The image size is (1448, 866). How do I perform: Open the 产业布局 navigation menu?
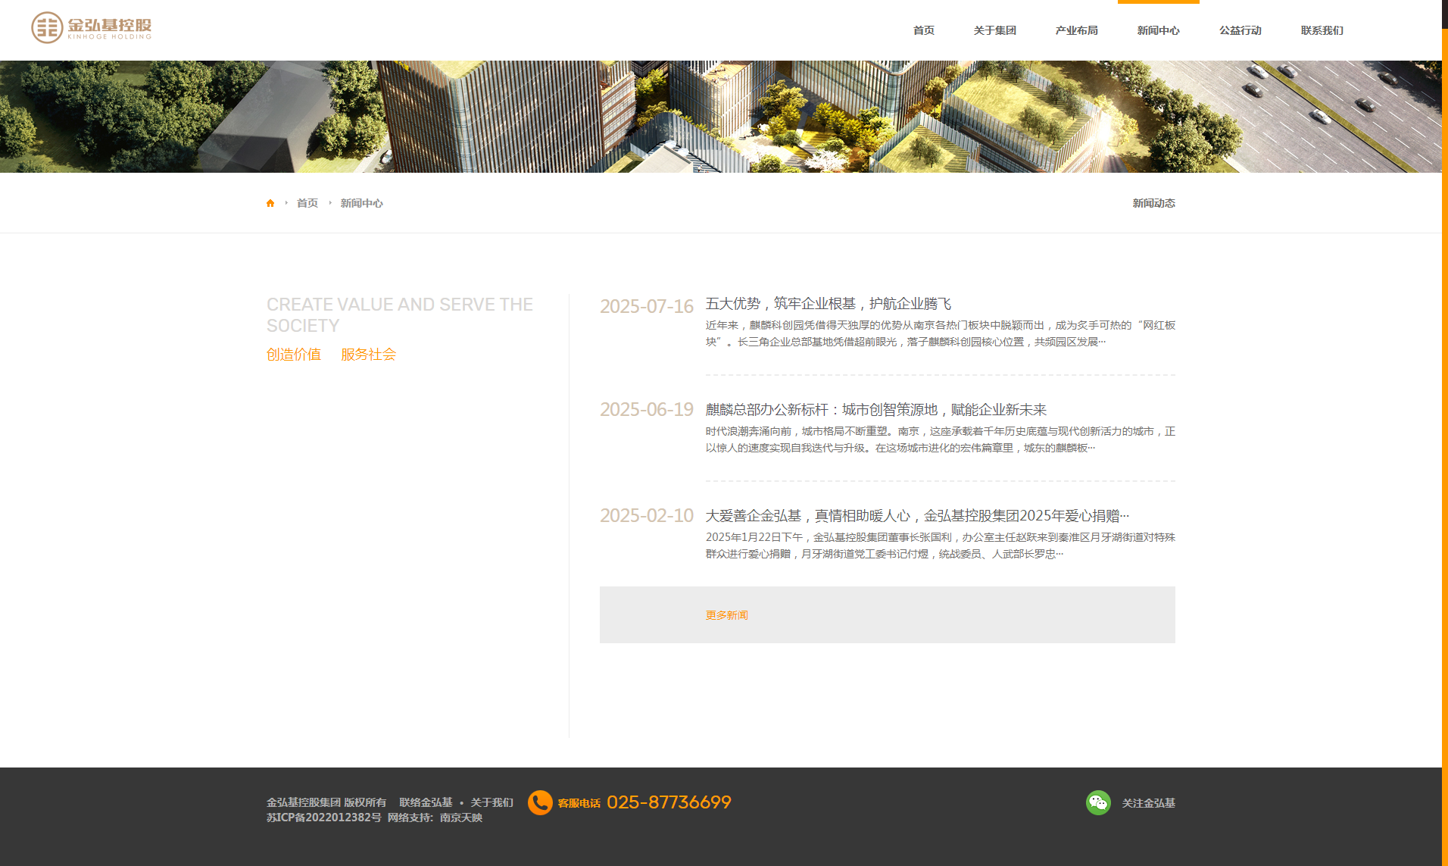pyautogui.click(x=1076, y=30)
